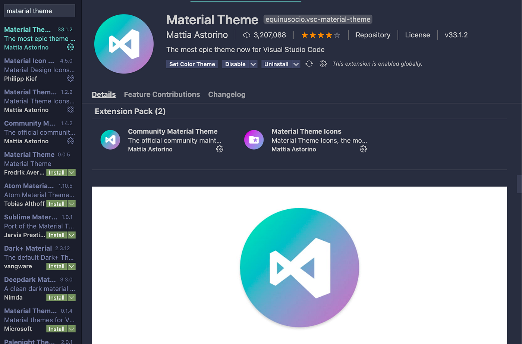Open the extension settings gear beside the sync icon

click(323, 63)
